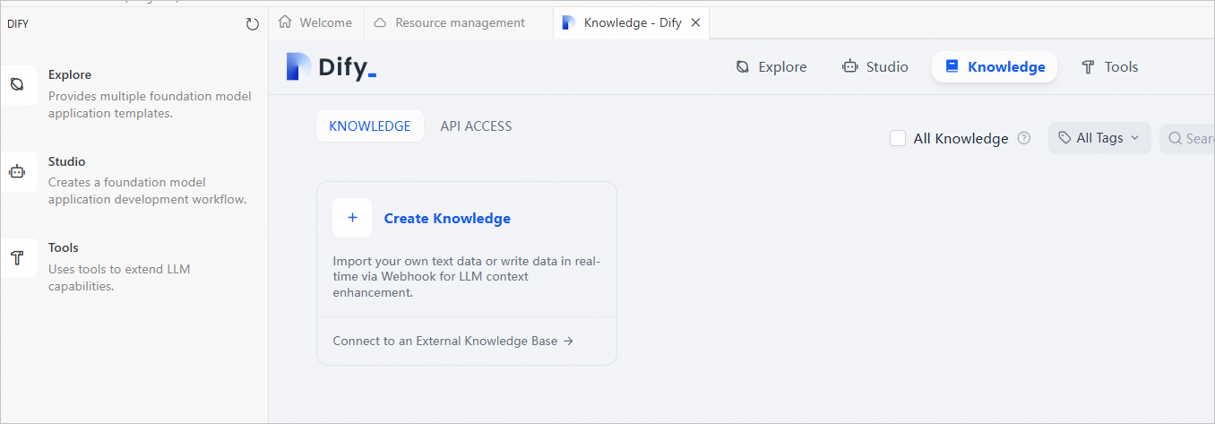
Task: Select the Knowledge - Dify tab
Action: coord(632,22)
